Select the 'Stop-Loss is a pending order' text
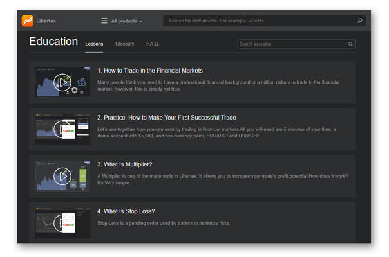This screenshot has width=389, height=257. pyautogui.click(x=164, y=223)
